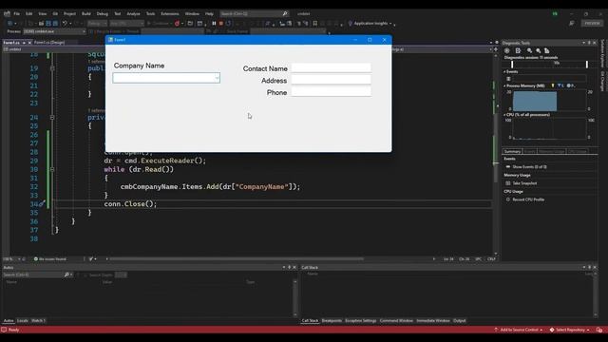Open the solution configuration Debug dropdown
Image resolution: width=608 pixels, height=342 pixels.
[x=97, y=23]
